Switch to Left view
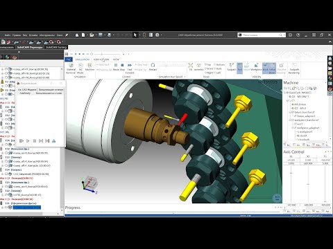This screenshot has height=249, width=333. pyautogui.click(x=217, y=73)
